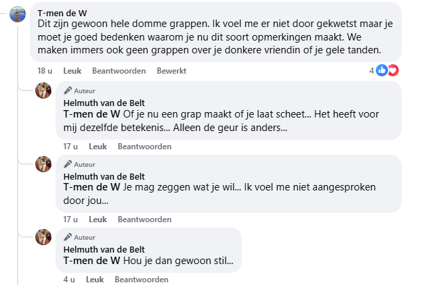
Task: Open avatar on the 'niet aangesproken' reply
Action: 43,164
